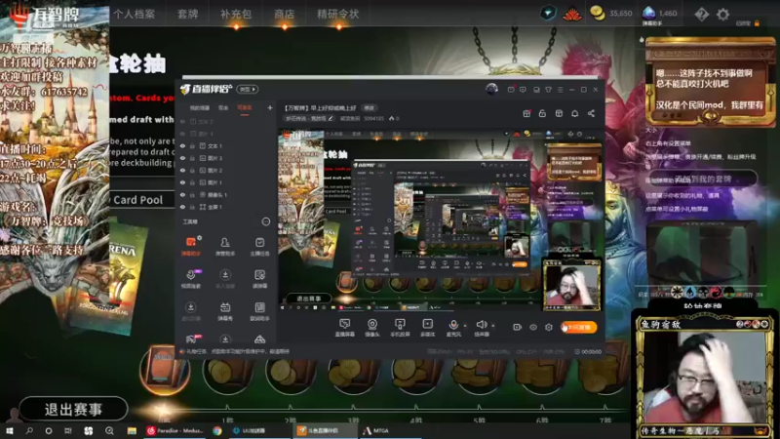Screen dimensions: 780x439
Task: Open the 商店 store tab
Action: pyautogui.click(x=284, y=14)
